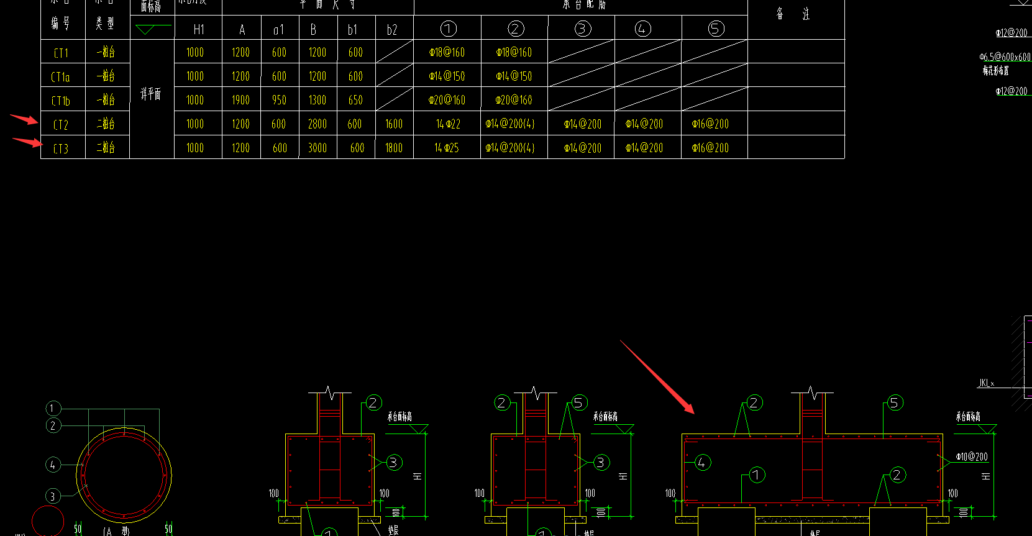Click the 面标高 column header
Screen dimensions: 1032x536
(x=151, y=6)
